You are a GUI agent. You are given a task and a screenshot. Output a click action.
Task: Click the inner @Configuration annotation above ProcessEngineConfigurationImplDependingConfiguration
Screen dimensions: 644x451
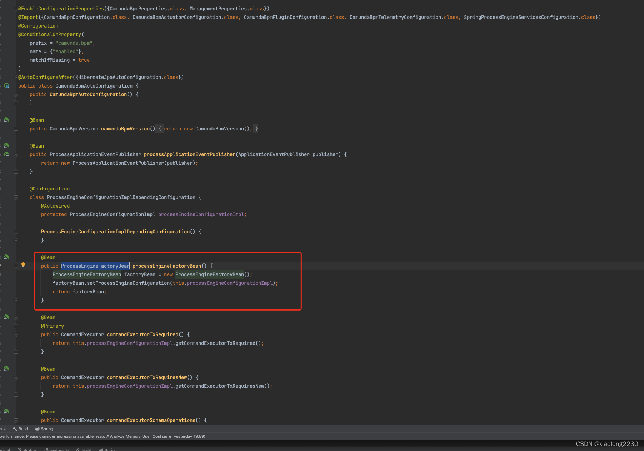(50, 189)
